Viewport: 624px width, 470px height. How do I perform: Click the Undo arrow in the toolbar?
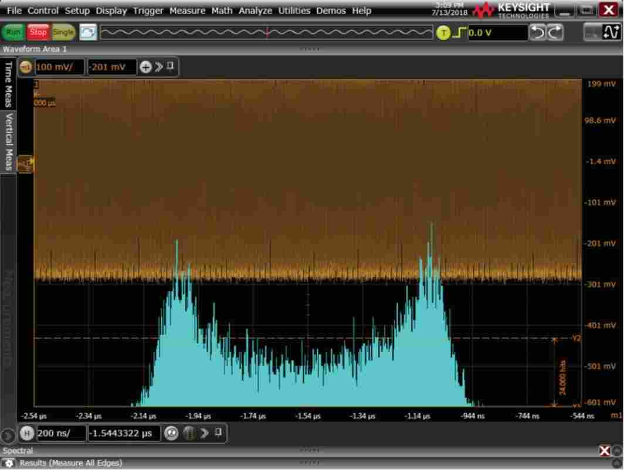(x=537, y=33)
